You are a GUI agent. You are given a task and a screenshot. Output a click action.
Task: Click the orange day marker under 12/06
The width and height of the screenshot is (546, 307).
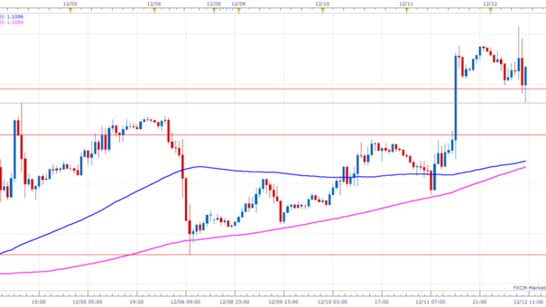click(155, 11)
